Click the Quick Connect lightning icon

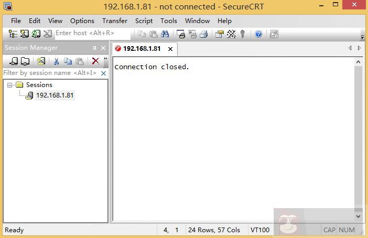point(25,34)
